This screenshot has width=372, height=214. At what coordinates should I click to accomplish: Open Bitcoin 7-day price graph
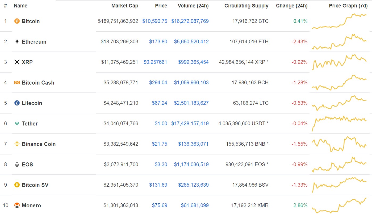(x=339, y=21)
